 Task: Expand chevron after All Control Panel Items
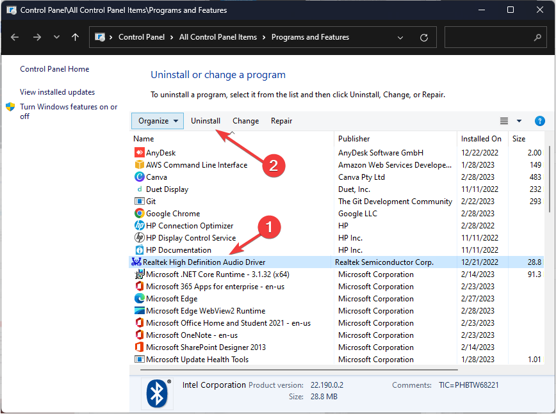pyautogui.click(x=264, y=37)
